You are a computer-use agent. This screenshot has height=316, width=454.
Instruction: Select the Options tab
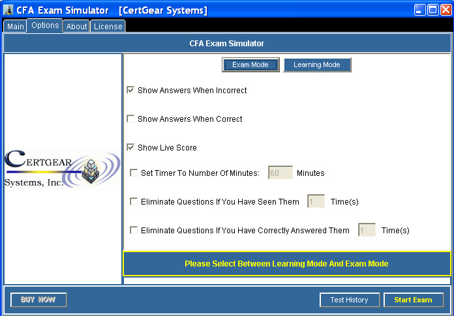click(45, 25)
